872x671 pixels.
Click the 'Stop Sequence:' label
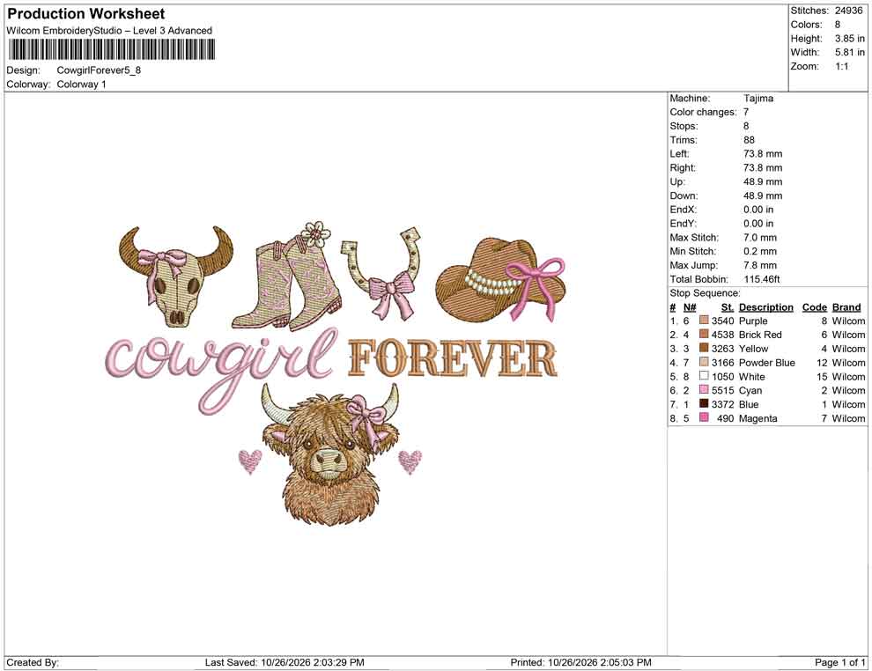pyautogui.click(x=705, y=293)
